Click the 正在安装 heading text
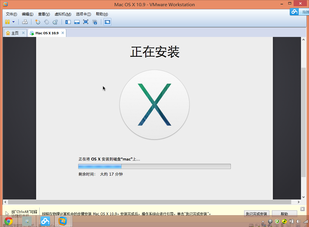 click(155, 52)
